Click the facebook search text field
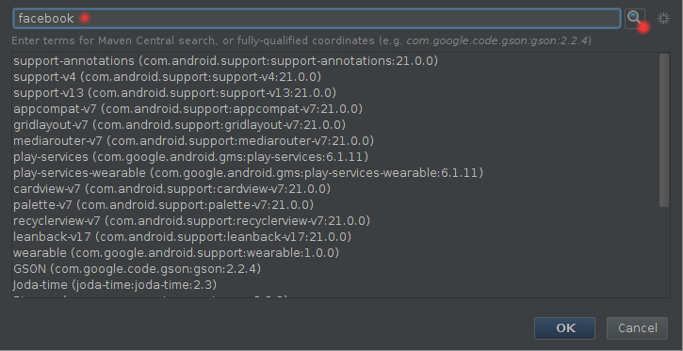683x351 pixels. (x=317, y=19)
